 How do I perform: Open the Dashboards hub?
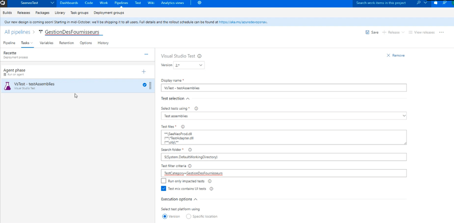point(69,3)
